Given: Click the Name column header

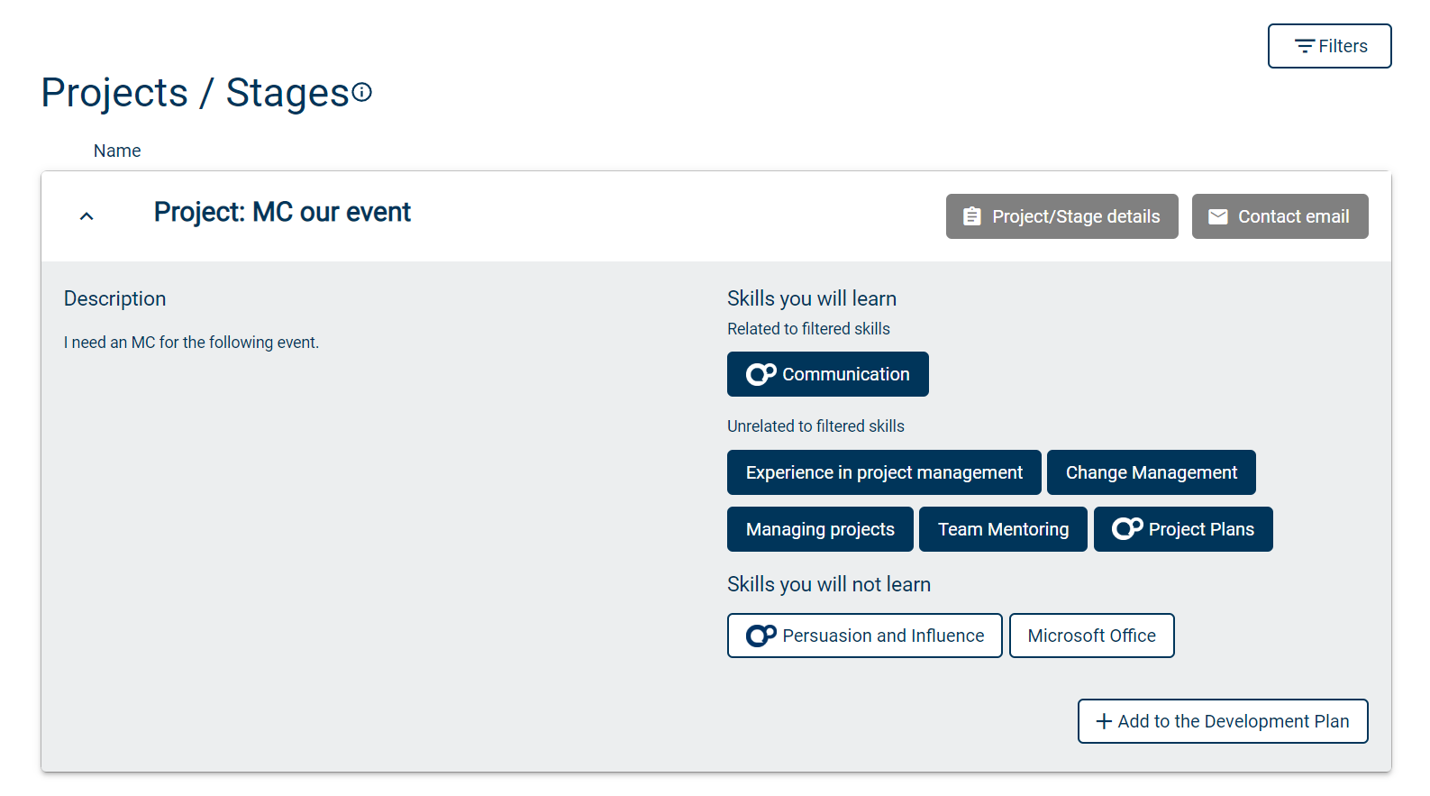Looking at the screenshot, I should tap(117, 151).
